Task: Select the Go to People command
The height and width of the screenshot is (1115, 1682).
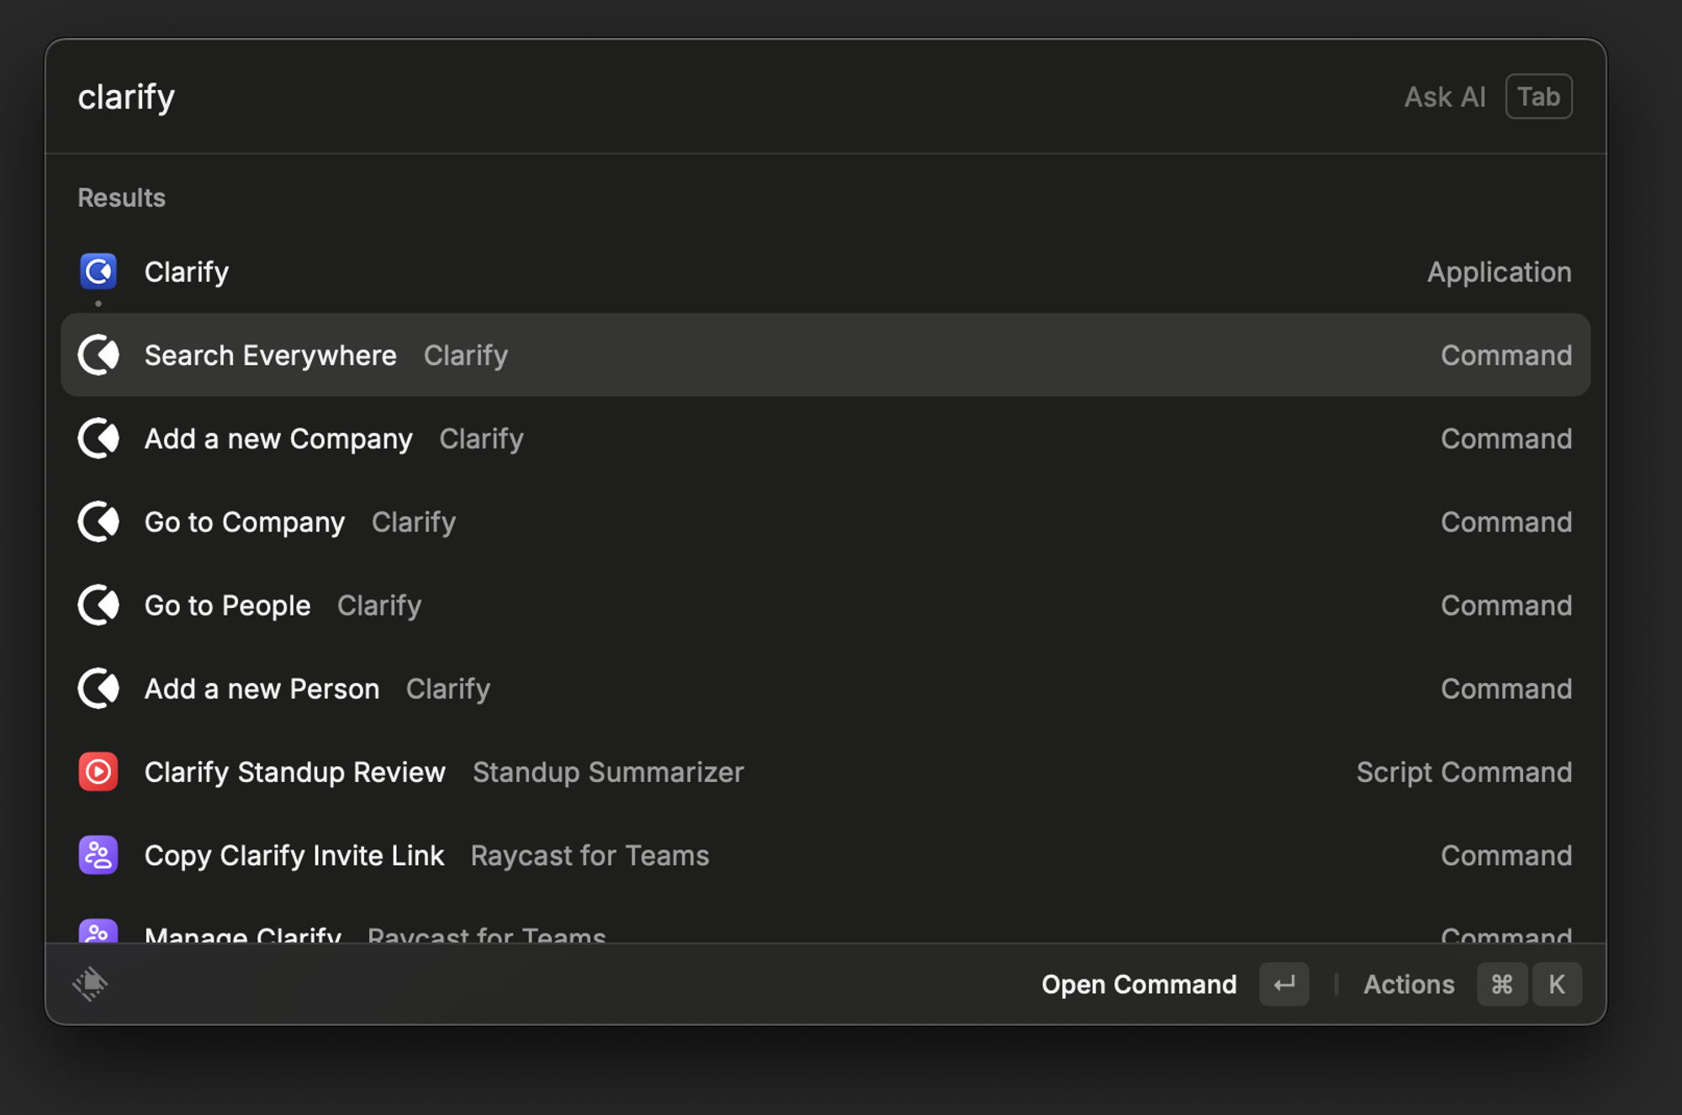Action: pyautogui.click(x=228, y=605)
